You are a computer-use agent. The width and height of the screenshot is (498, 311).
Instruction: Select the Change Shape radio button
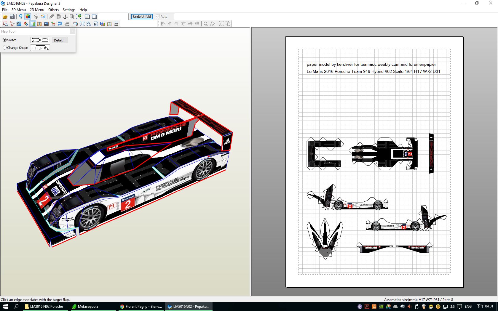coord(5,48)
